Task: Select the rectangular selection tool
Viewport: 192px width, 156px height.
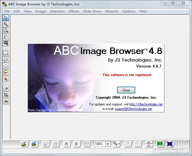Action: coord(6,53)
